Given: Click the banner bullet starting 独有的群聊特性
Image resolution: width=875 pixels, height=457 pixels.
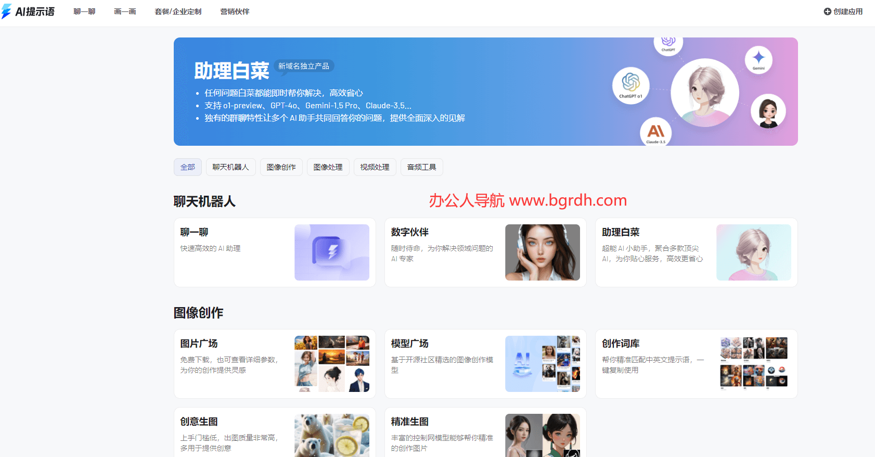Looking at the screenshot, I should 334,118.
